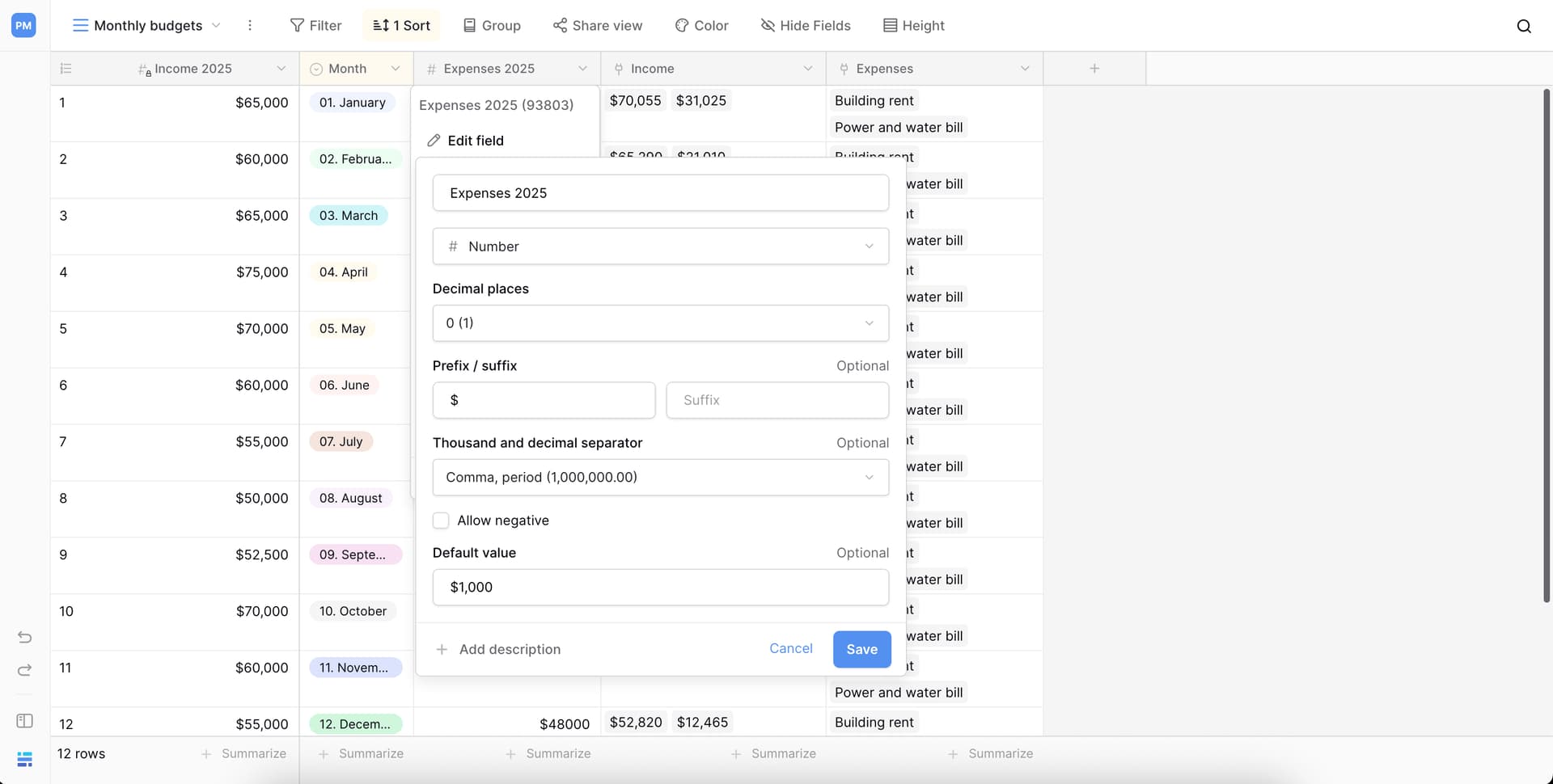This screenshot has height=784, width=1553.
Task: Open the Number field type dropdown
Action: pos(660,247)
